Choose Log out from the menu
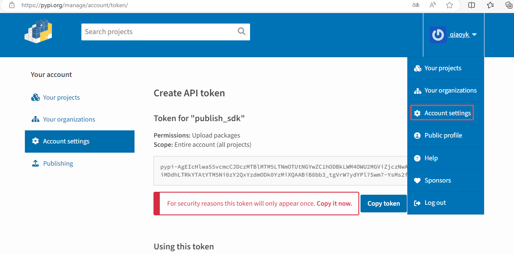This screenshot has width=514, height=254. coord(435,203)
